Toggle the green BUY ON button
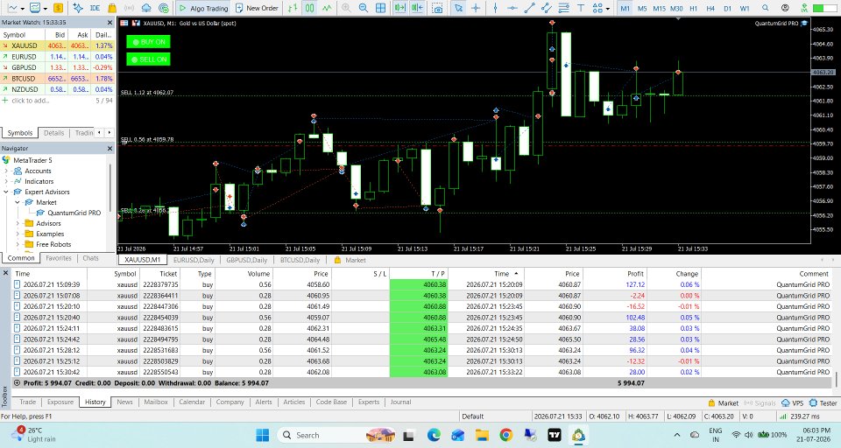This screenshot has width=841, height=448. (149, 42)
